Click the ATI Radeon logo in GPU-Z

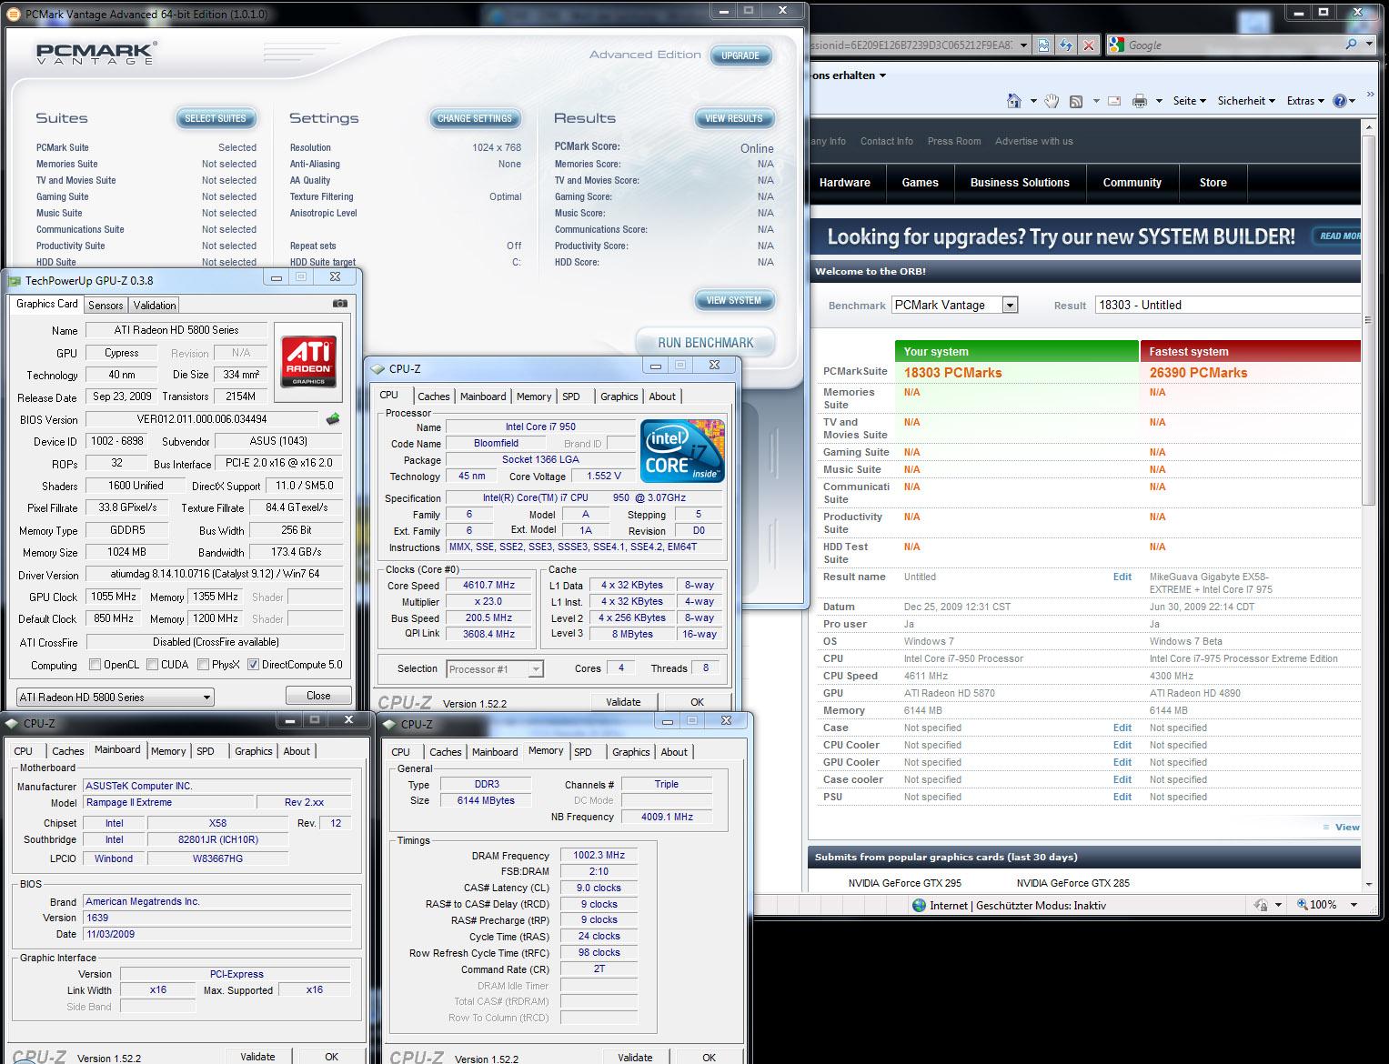tap(308, 361)
